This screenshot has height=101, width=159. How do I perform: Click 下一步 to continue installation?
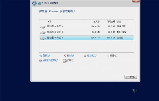click(131, 77)
